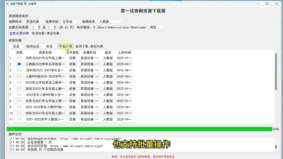
Task: Tick checkbox for row 3 深圳市2022-2023
Action: tap(19, 70)
